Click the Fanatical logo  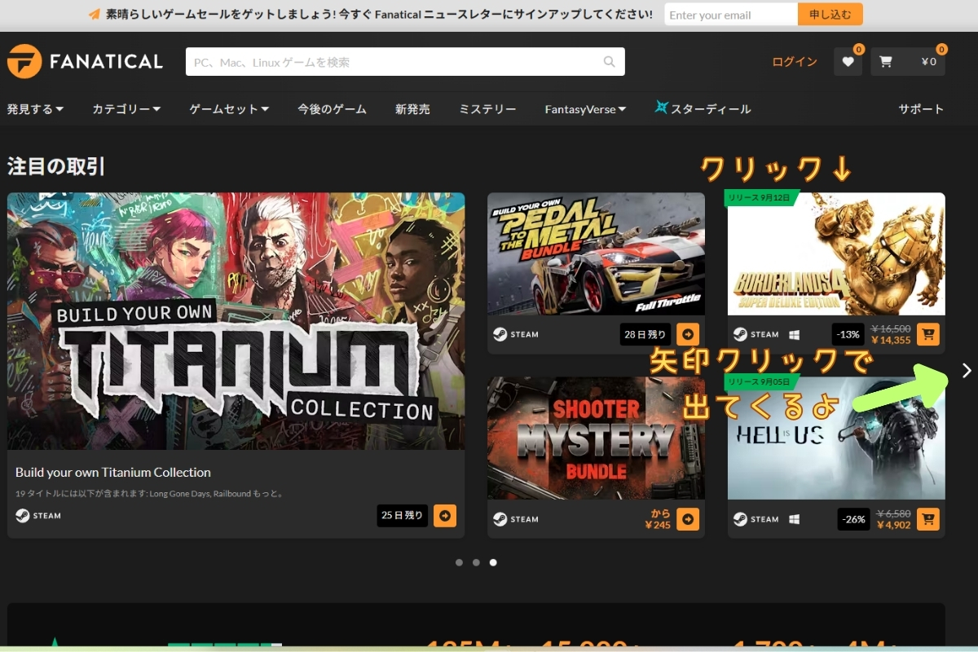(85, 61)
